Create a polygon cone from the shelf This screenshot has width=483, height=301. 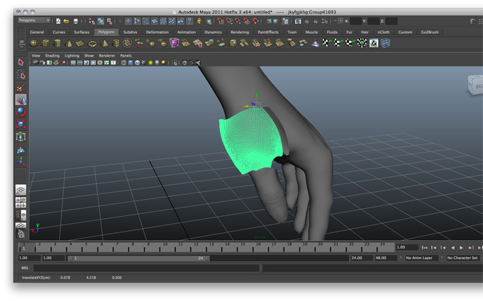[69, 43]
